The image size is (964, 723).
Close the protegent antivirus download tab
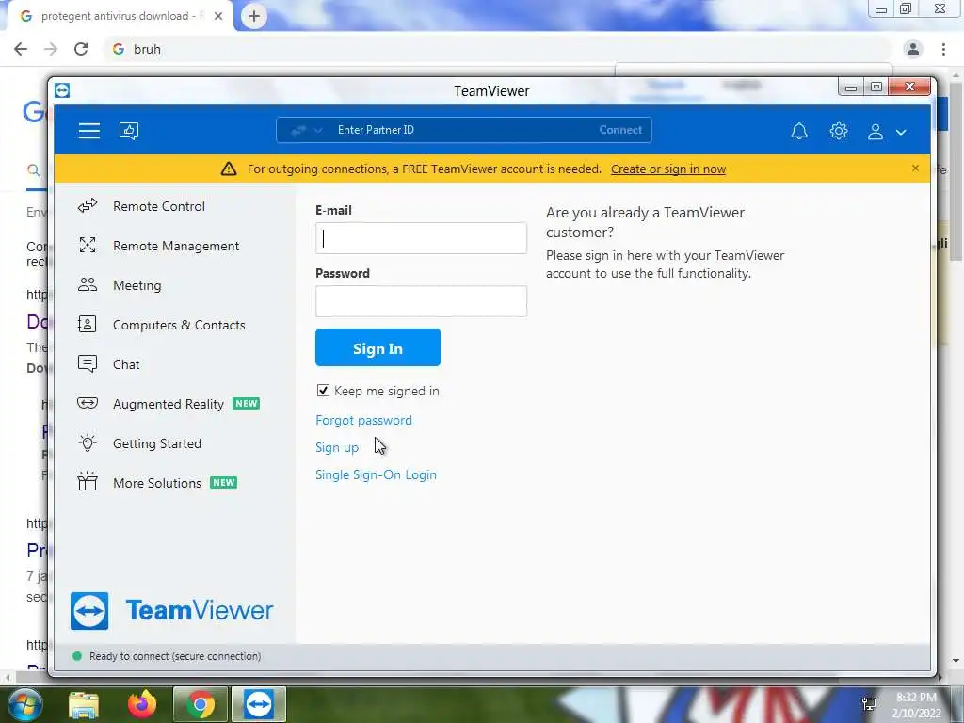pyautogui.click(x=218, y=16)
